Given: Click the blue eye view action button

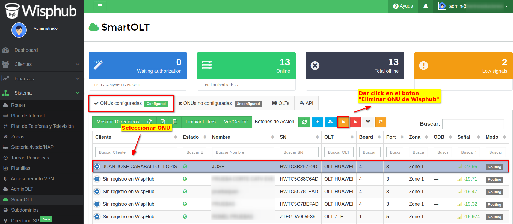Looking at the screenshot, I should [318, 122].
